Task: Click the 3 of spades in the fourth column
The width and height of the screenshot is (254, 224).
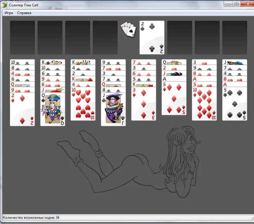Action: click(113, 73)
